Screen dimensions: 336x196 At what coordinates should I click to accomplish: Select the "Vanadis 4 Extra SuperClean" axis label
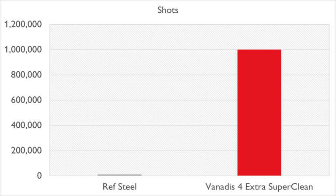click(259, 187)
